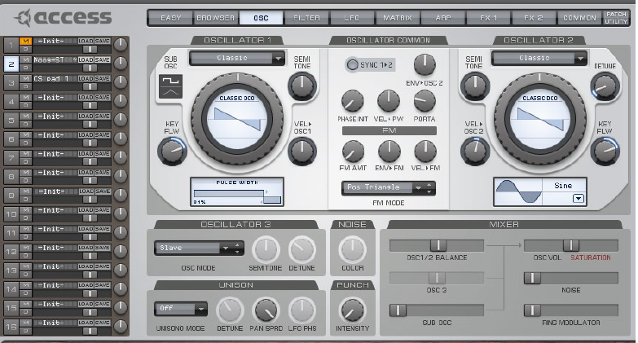The width and height of the screenshot is (638, 343).
Task: Save the patch on part 16
Action: tap(103, 323)
